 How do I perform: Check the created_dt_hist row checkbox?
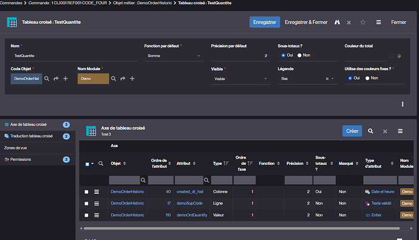tap(86, 192)
